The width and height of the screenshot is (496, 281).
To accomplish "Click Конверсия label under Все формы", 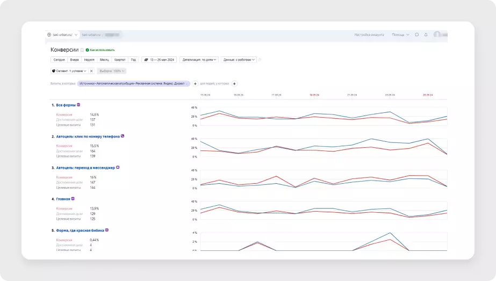I will [64, 114].
